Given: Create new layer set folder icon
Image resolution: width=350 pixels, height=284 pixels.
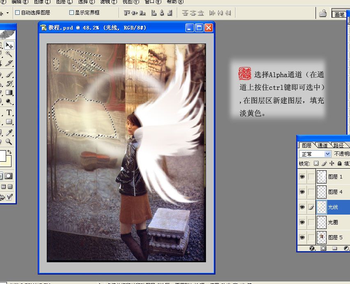Looking at the screenshot, I should point(334,248).
